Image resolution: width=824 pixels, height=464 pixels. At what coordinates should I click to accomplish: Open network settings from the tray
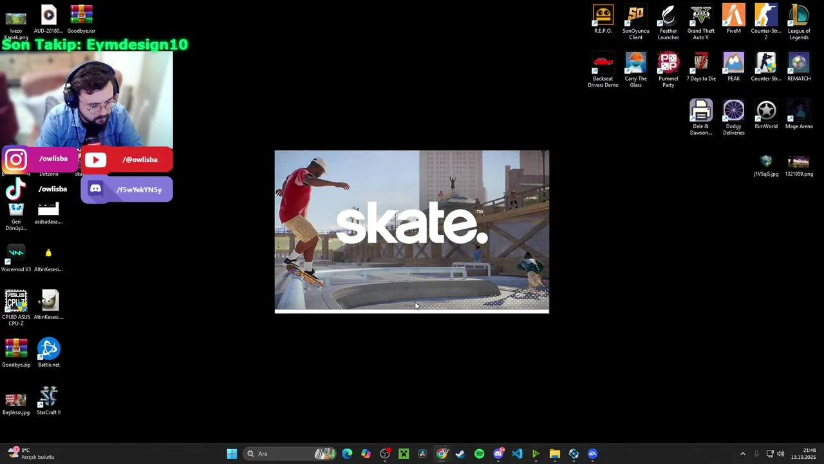(770, 454)
